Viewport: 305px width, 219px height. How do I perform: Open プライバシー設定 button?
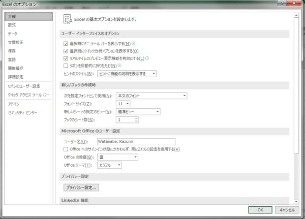click(x=81, y=187)
